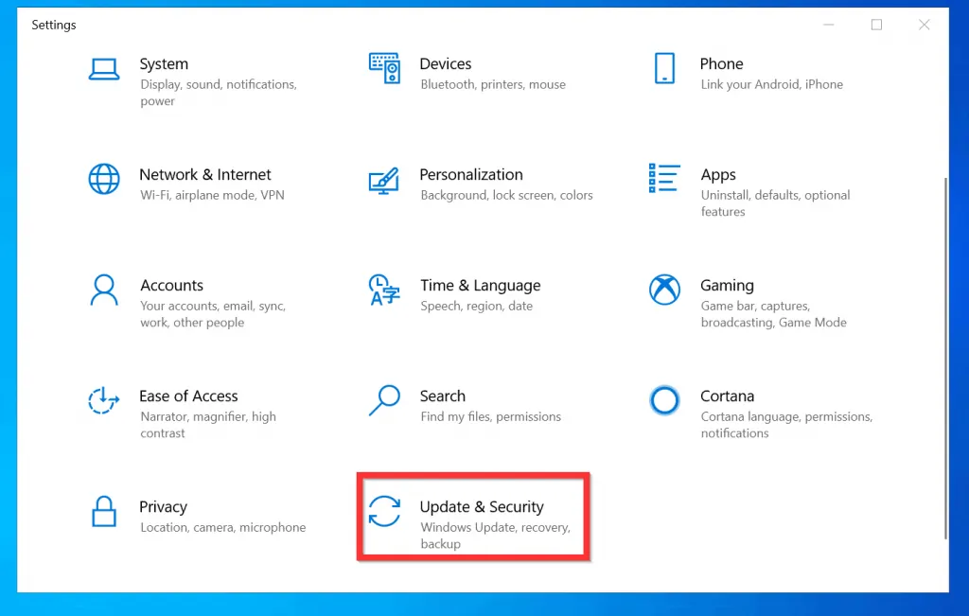The width and height of the screenshot is (969, 616).
Task: Click 'Wi-Fi, airplane mode, VPN' text
Action: 212,195
